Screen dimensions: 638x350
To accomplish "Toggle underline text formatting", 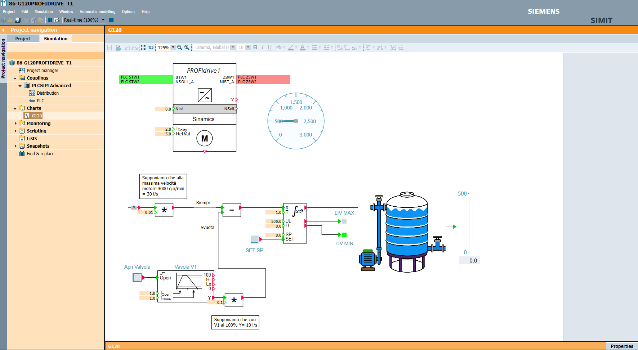I will point(269,48).
